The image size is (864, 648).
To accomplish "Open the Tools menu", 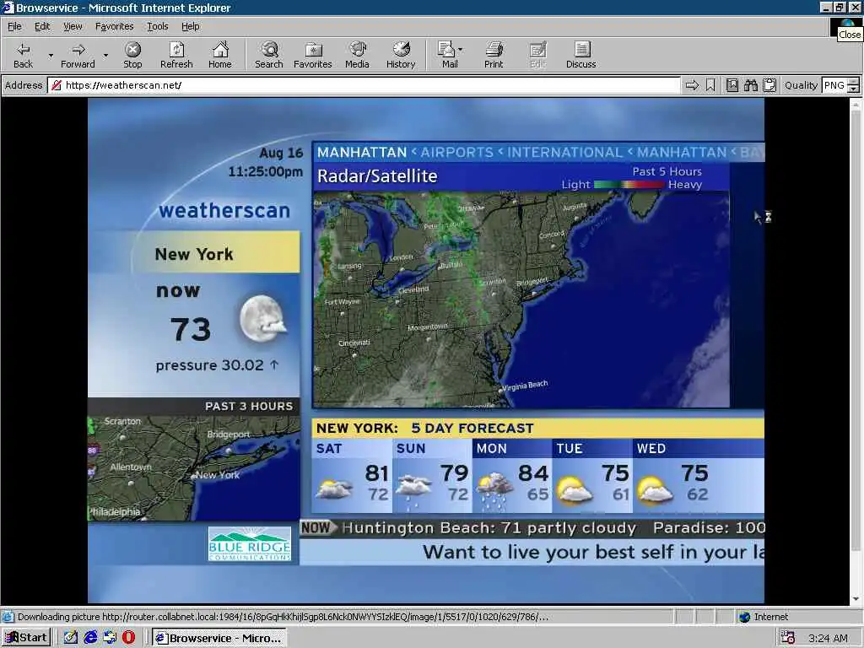I will [x=157, y=26].
